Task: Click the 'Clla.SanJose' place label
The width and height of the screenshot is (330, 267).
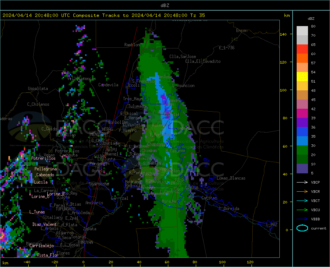Action: point(183,57)
